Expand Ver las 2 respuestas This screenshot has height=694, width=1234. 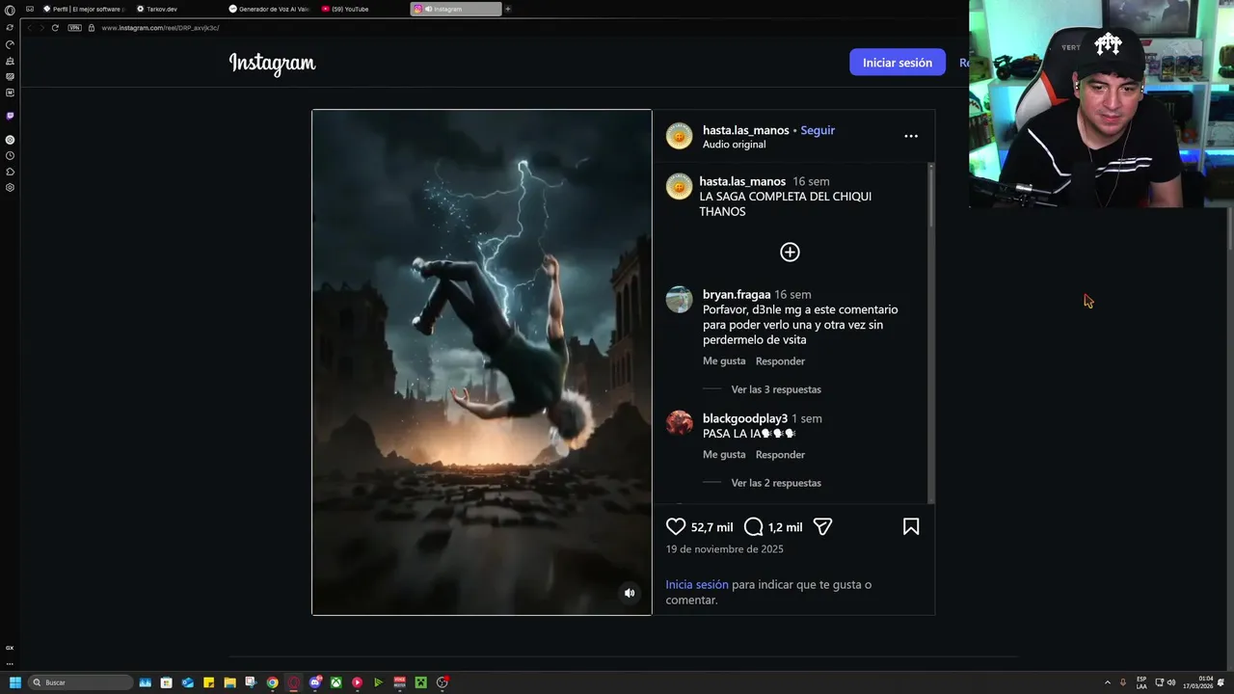(776, 483)
